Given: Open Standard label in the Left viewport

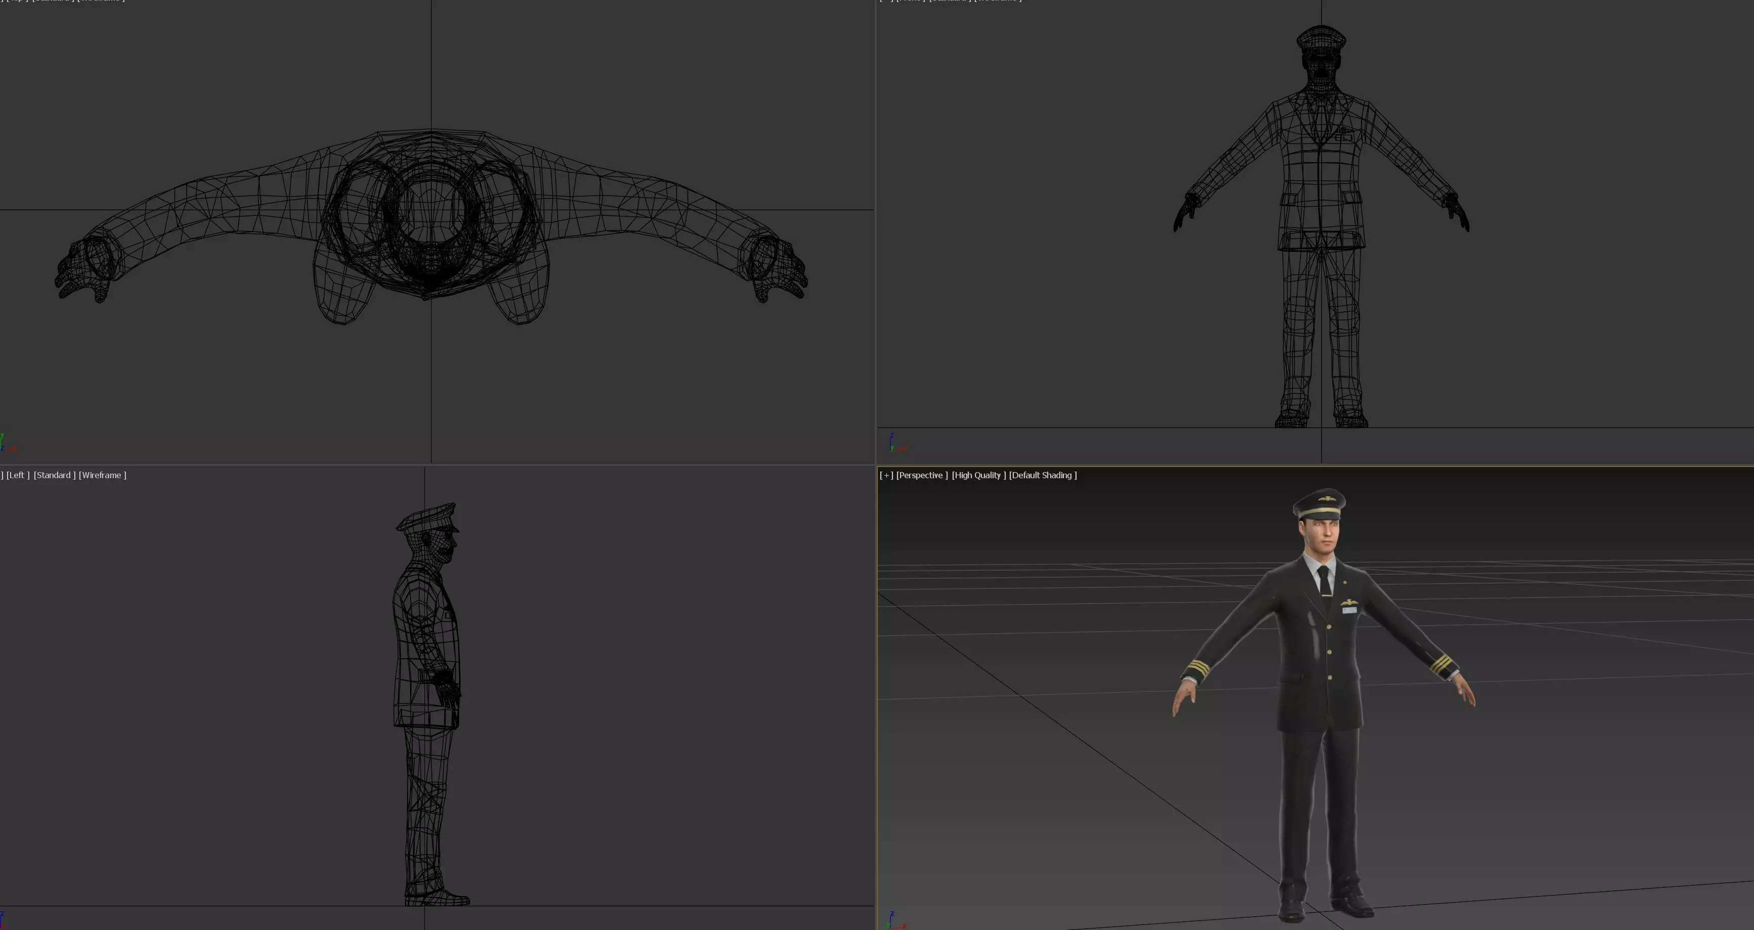Looking at the screenshot, I should click(54, 475).
